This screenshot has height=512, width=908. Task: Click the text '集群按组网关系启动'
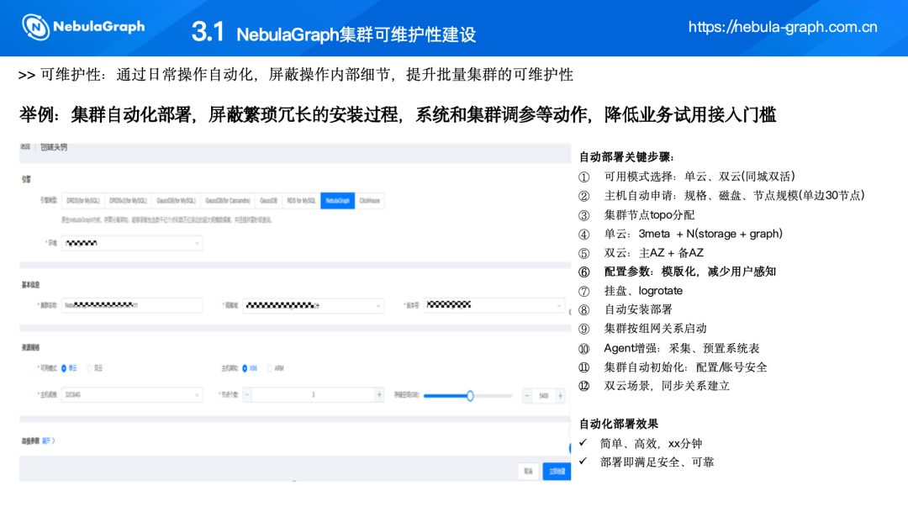pyautogui.click(x=655, y=329)
